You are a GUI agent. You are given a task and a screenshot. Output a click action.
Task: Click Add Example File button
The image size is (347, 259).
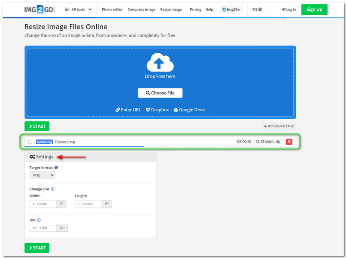click(x=278, y=126)
